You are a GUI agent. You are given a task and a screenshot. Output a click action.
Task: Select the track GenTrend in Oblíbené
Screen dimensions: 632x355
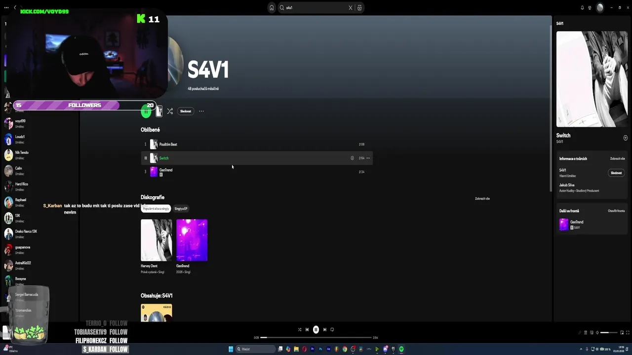click(x=257, y=172)
